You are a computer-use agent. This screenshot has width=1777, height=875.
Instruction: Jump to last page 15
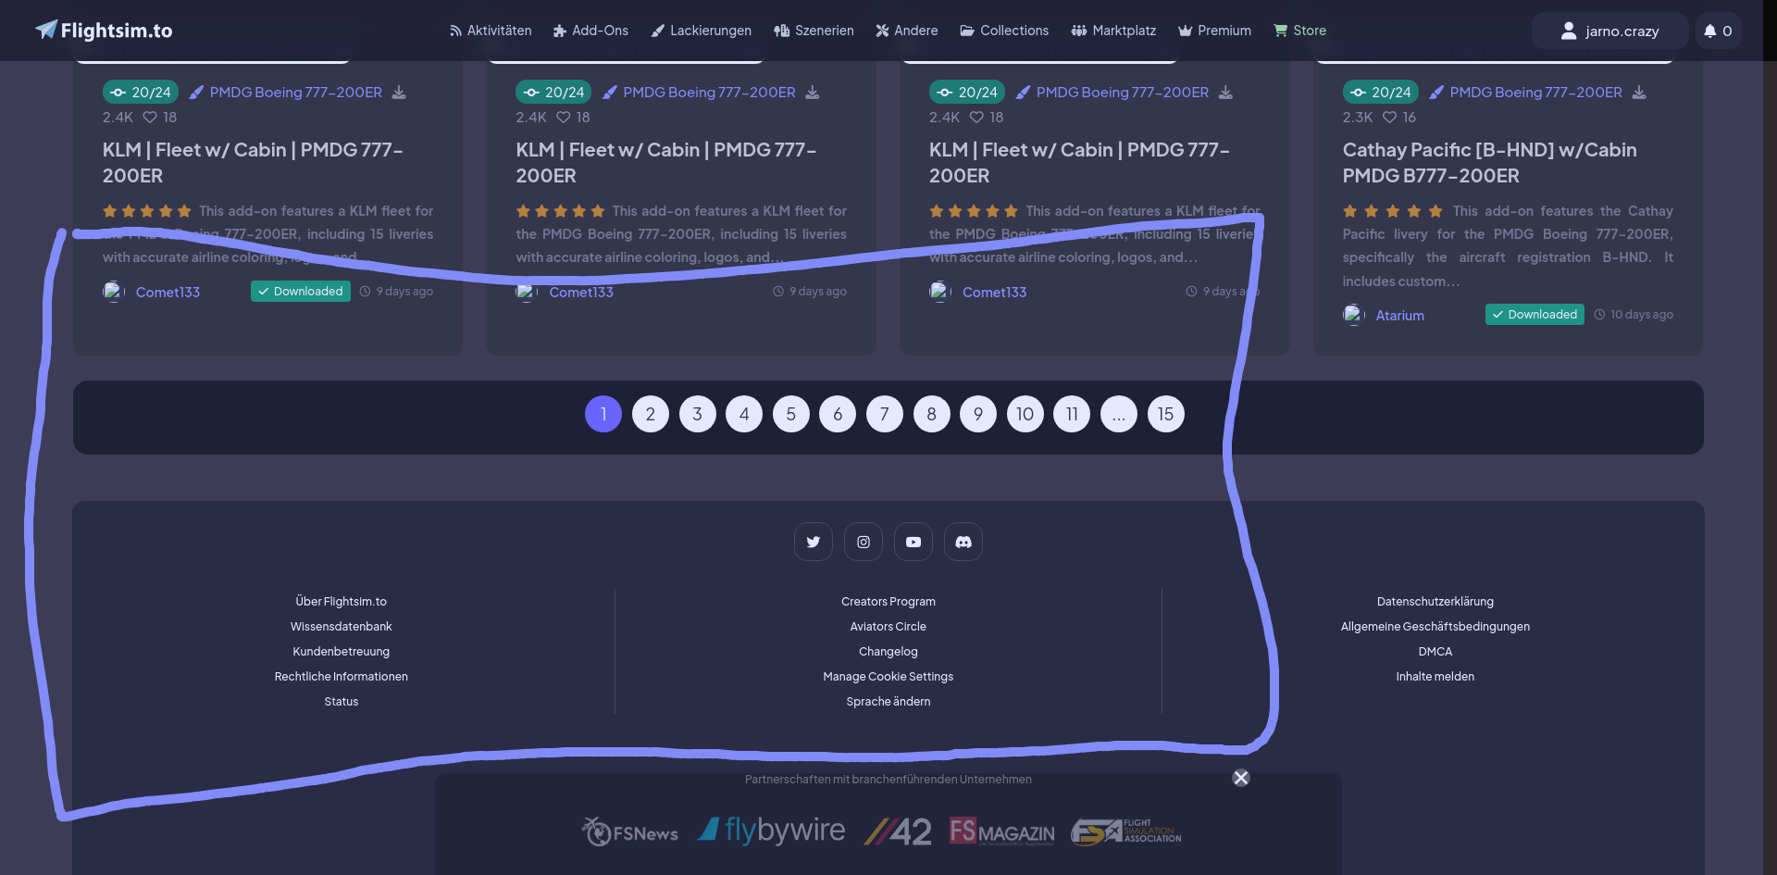(1165, 414)
